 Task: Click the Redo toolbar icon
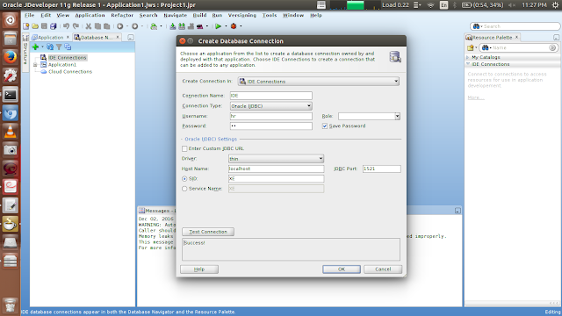coord(76,26)
